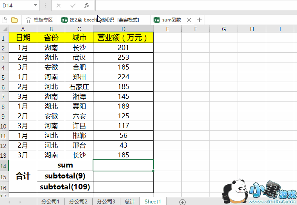Image resolution: width=297 pixels, height=205 pixels.
Task: Click the 合肥 city cell
Action: click(79, 67)
